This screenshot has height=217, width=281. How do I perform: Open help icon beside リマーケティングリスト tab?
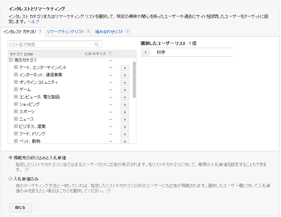(88, 31)
